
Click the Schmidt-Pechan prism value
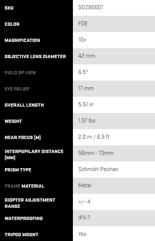coord(98,169)
